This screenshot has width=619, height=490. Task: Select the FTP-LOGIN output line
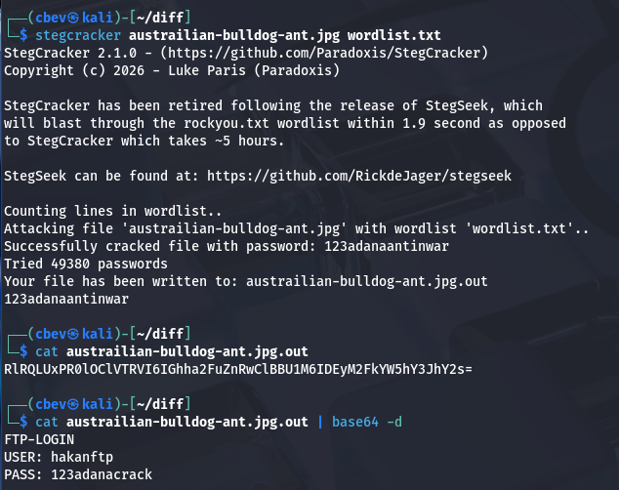click(x=39, y=439)
